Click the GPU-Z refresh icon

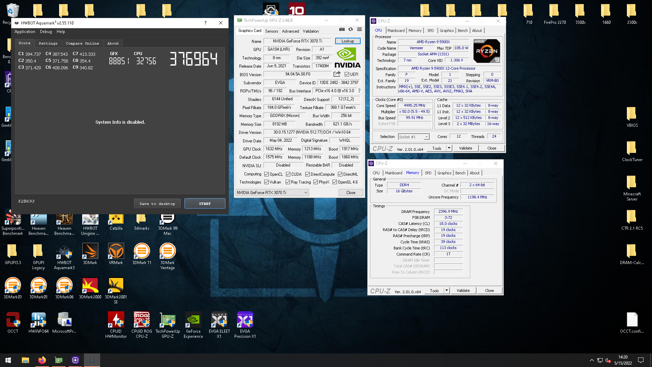click(350, 30)
